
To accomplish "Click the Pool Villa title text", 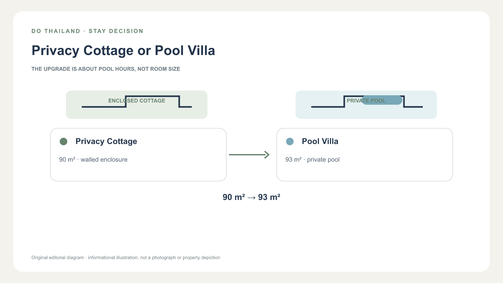I will pyautogui.click(x=320, y=141).
